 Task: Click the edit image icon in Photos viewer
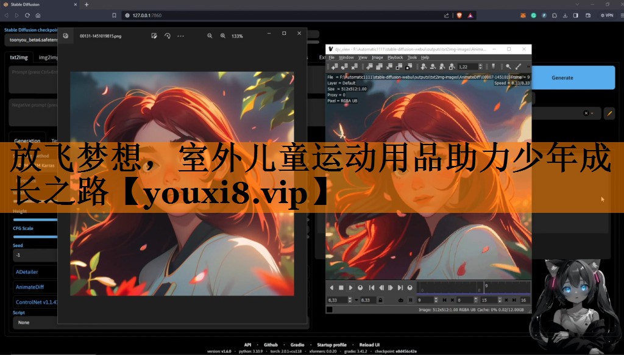pos(154,36)
